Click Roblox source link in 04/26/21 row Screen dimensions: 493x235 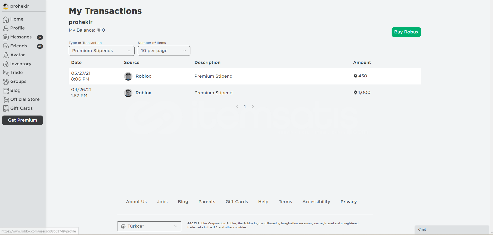coord(143,93)
